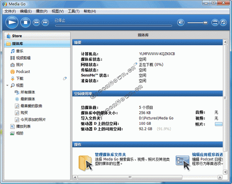Click the folder icon for managing library folders
This screenshot has height=184, width=232.
coord(85,163)
